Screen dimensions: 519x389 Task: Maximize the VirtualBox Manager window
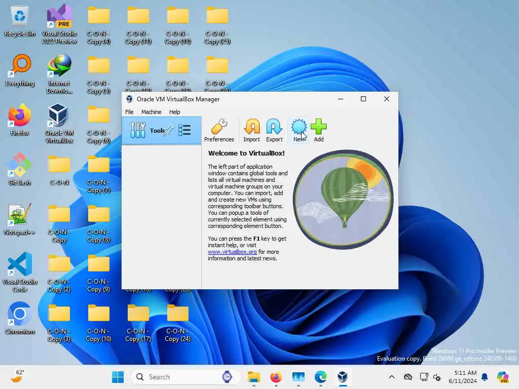click(x=363, y=99)
